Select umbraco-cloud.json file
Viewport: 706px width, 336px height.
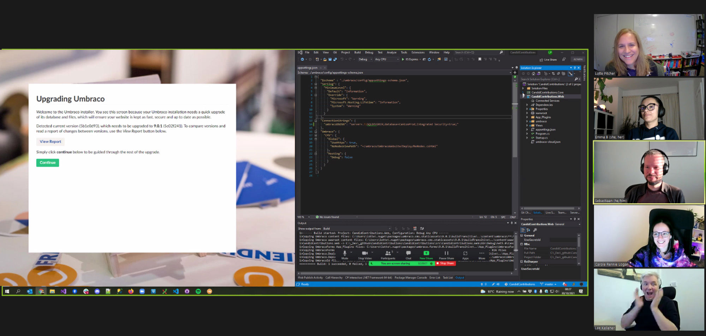(548, 142)
